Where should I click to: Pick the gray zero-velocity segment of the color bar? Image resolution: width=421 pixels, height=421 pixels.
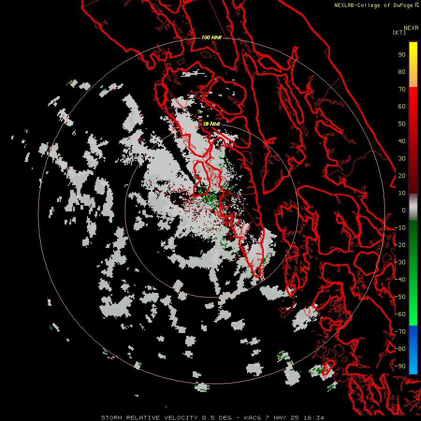(413, 207)
